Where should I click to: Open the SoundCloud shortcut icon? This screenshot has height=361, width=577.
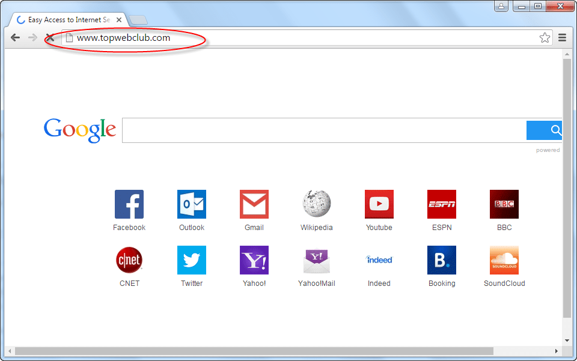(x=504, y=260)
